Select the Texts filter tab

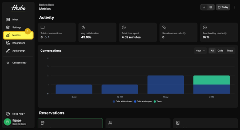click(230, 51)
